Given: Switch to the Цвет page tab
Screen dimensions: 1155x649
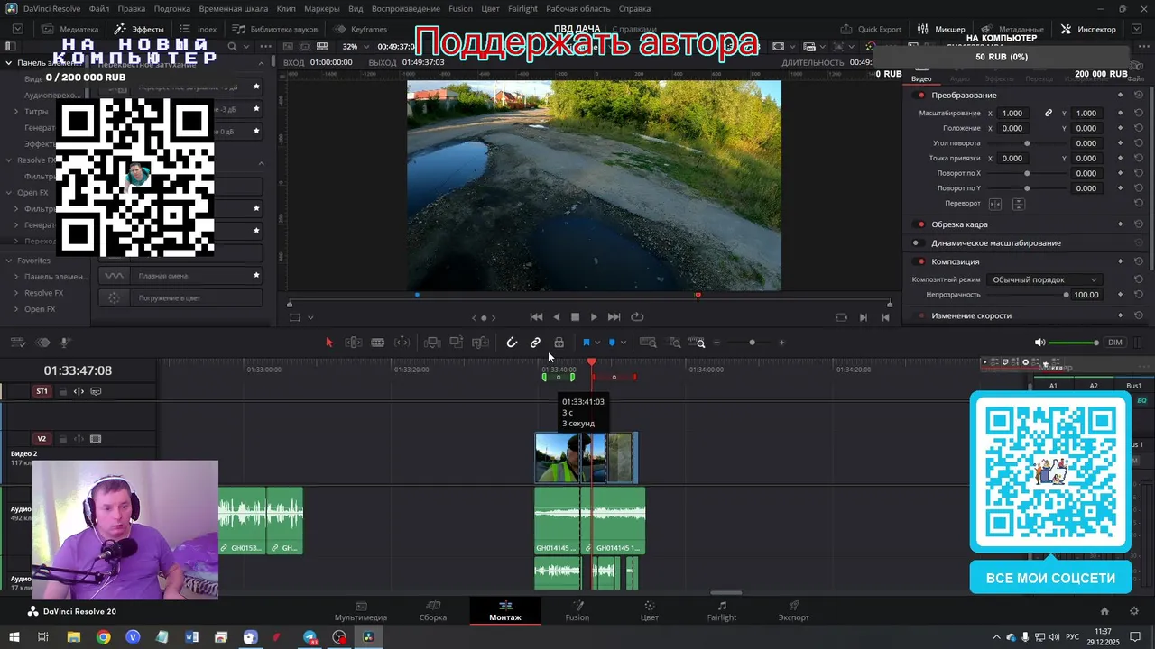Looking at the screenshot, I should 649,610.
